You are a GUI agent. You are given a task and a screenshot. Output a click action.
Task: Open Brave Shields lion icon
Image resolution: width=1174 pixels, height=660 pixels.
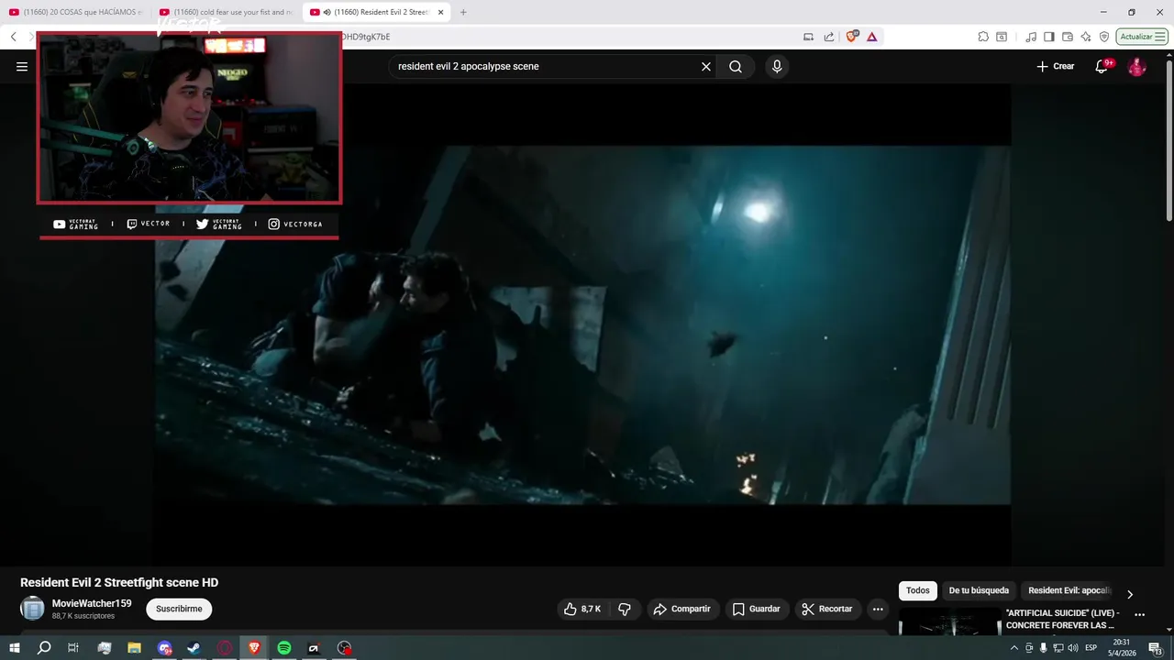click(852, 37)
